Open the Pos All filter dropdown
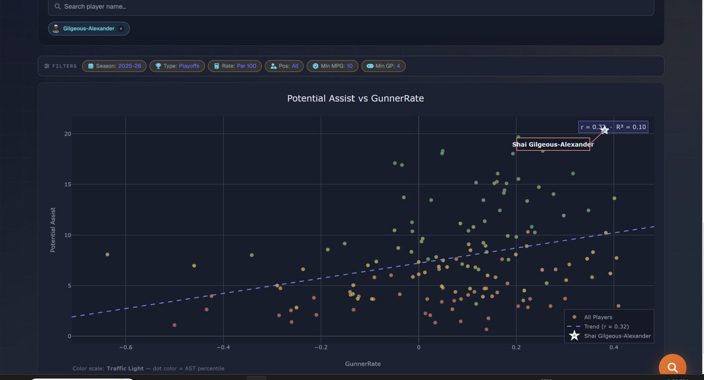 point(284,66)
